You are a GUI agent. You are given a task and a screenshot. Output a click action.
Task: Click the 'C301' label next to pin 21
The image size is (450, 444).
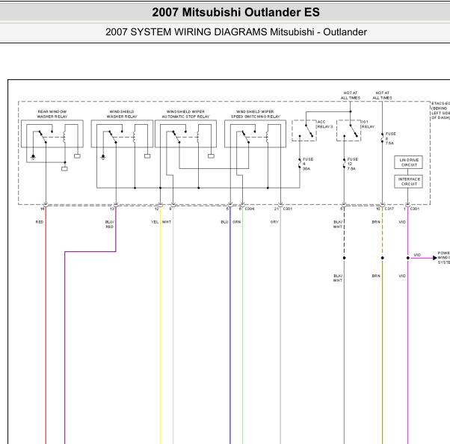[x=288, y=209]
